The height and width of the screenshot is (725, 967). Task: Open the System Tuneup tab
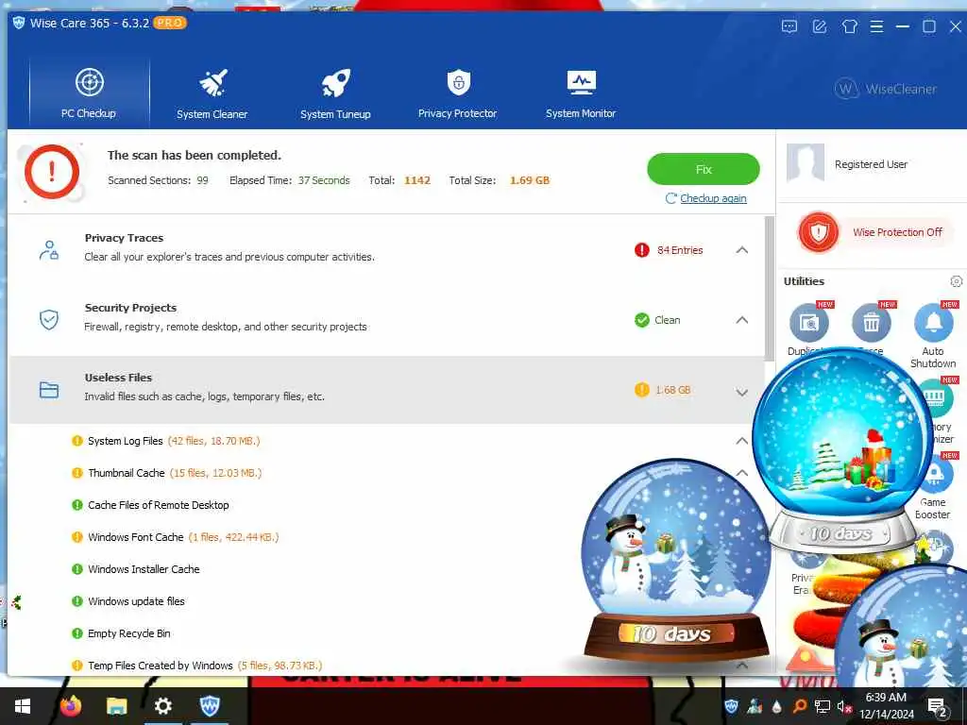[335, 93]
